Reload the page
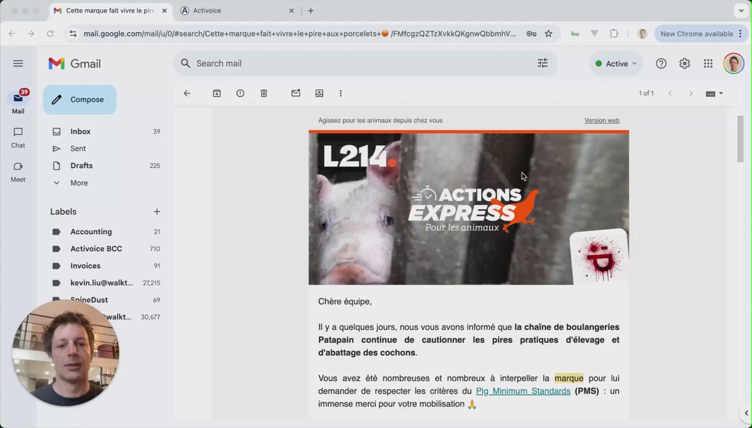The image size is (752, 428). coord(50,34)
